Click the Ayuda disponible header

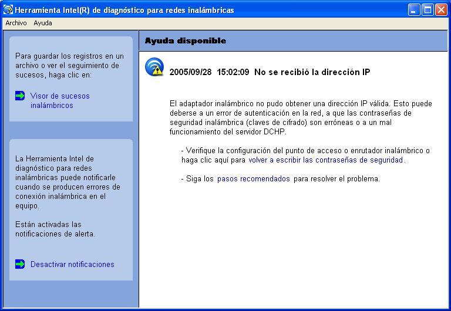186,41
